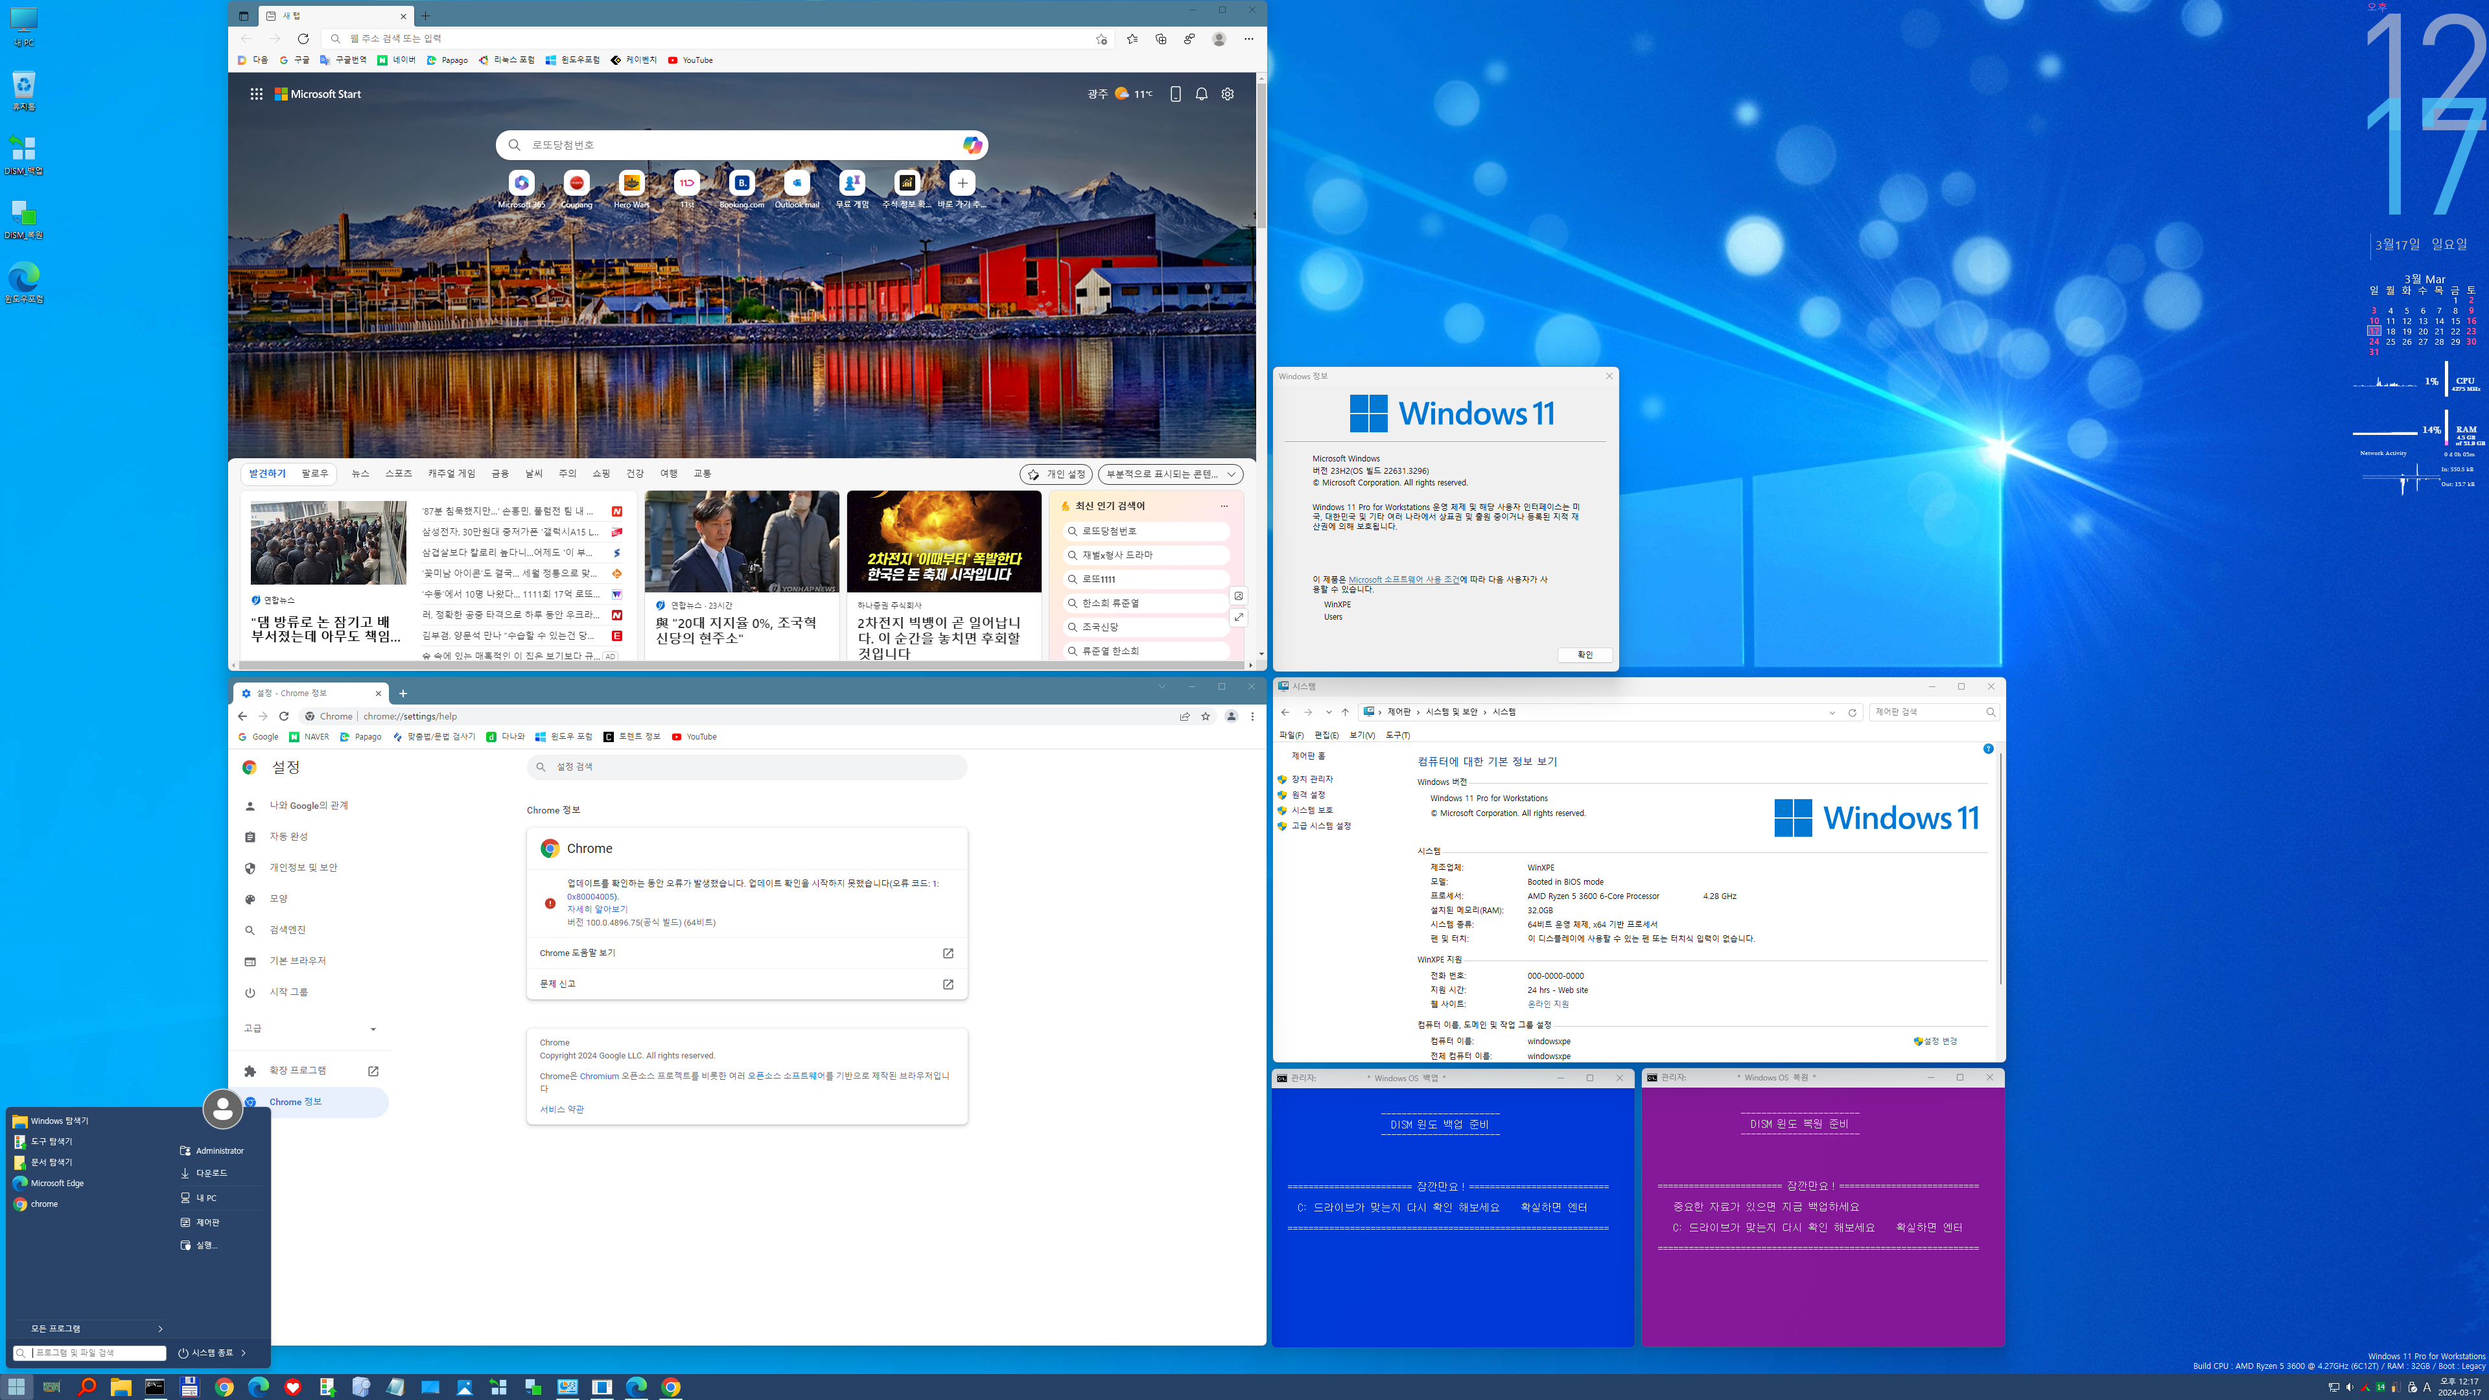2489x1400 pixels.
Task: Click 제어판 검색 box in 시스템 window
Action: (x=1934, y=712)
